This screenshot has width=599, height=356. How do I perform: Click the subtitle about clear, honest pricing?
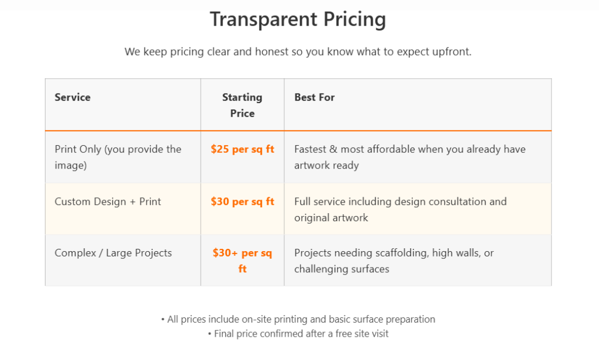tap(298, 52)
